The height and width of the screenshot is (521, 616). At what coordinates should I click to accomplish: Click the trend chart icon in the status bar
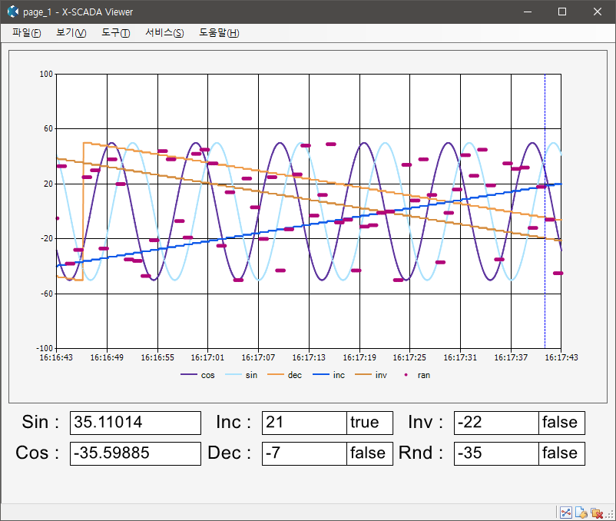pos(566,513)
